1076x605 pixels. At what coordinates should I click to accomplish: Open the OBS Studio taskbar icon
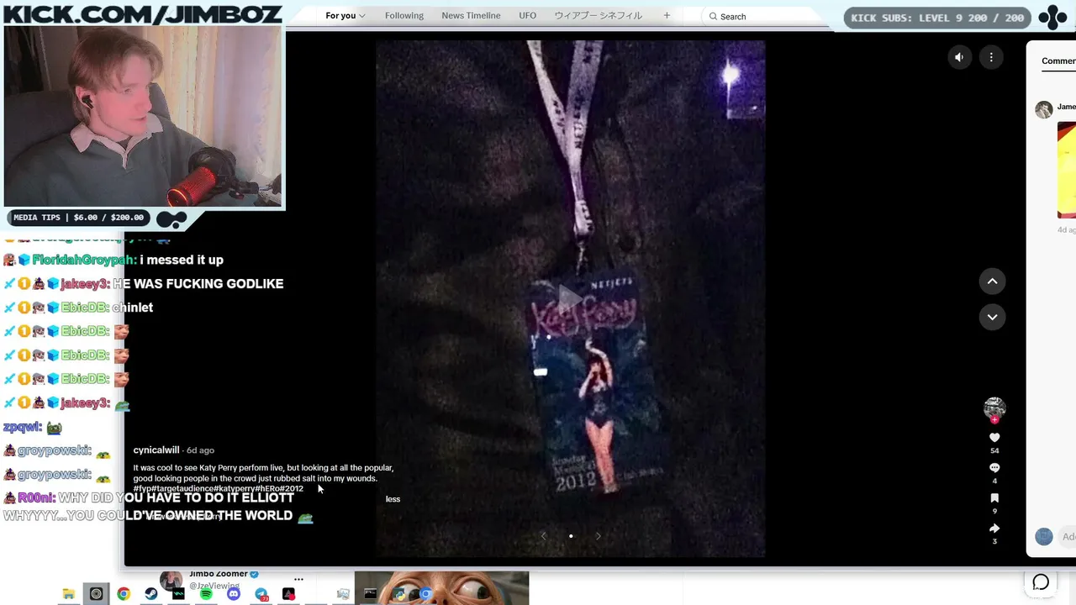coord(96,594)
